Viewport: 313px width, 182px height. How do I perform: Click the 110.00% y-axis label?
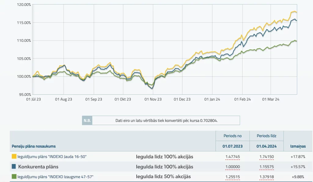point(24,41)
